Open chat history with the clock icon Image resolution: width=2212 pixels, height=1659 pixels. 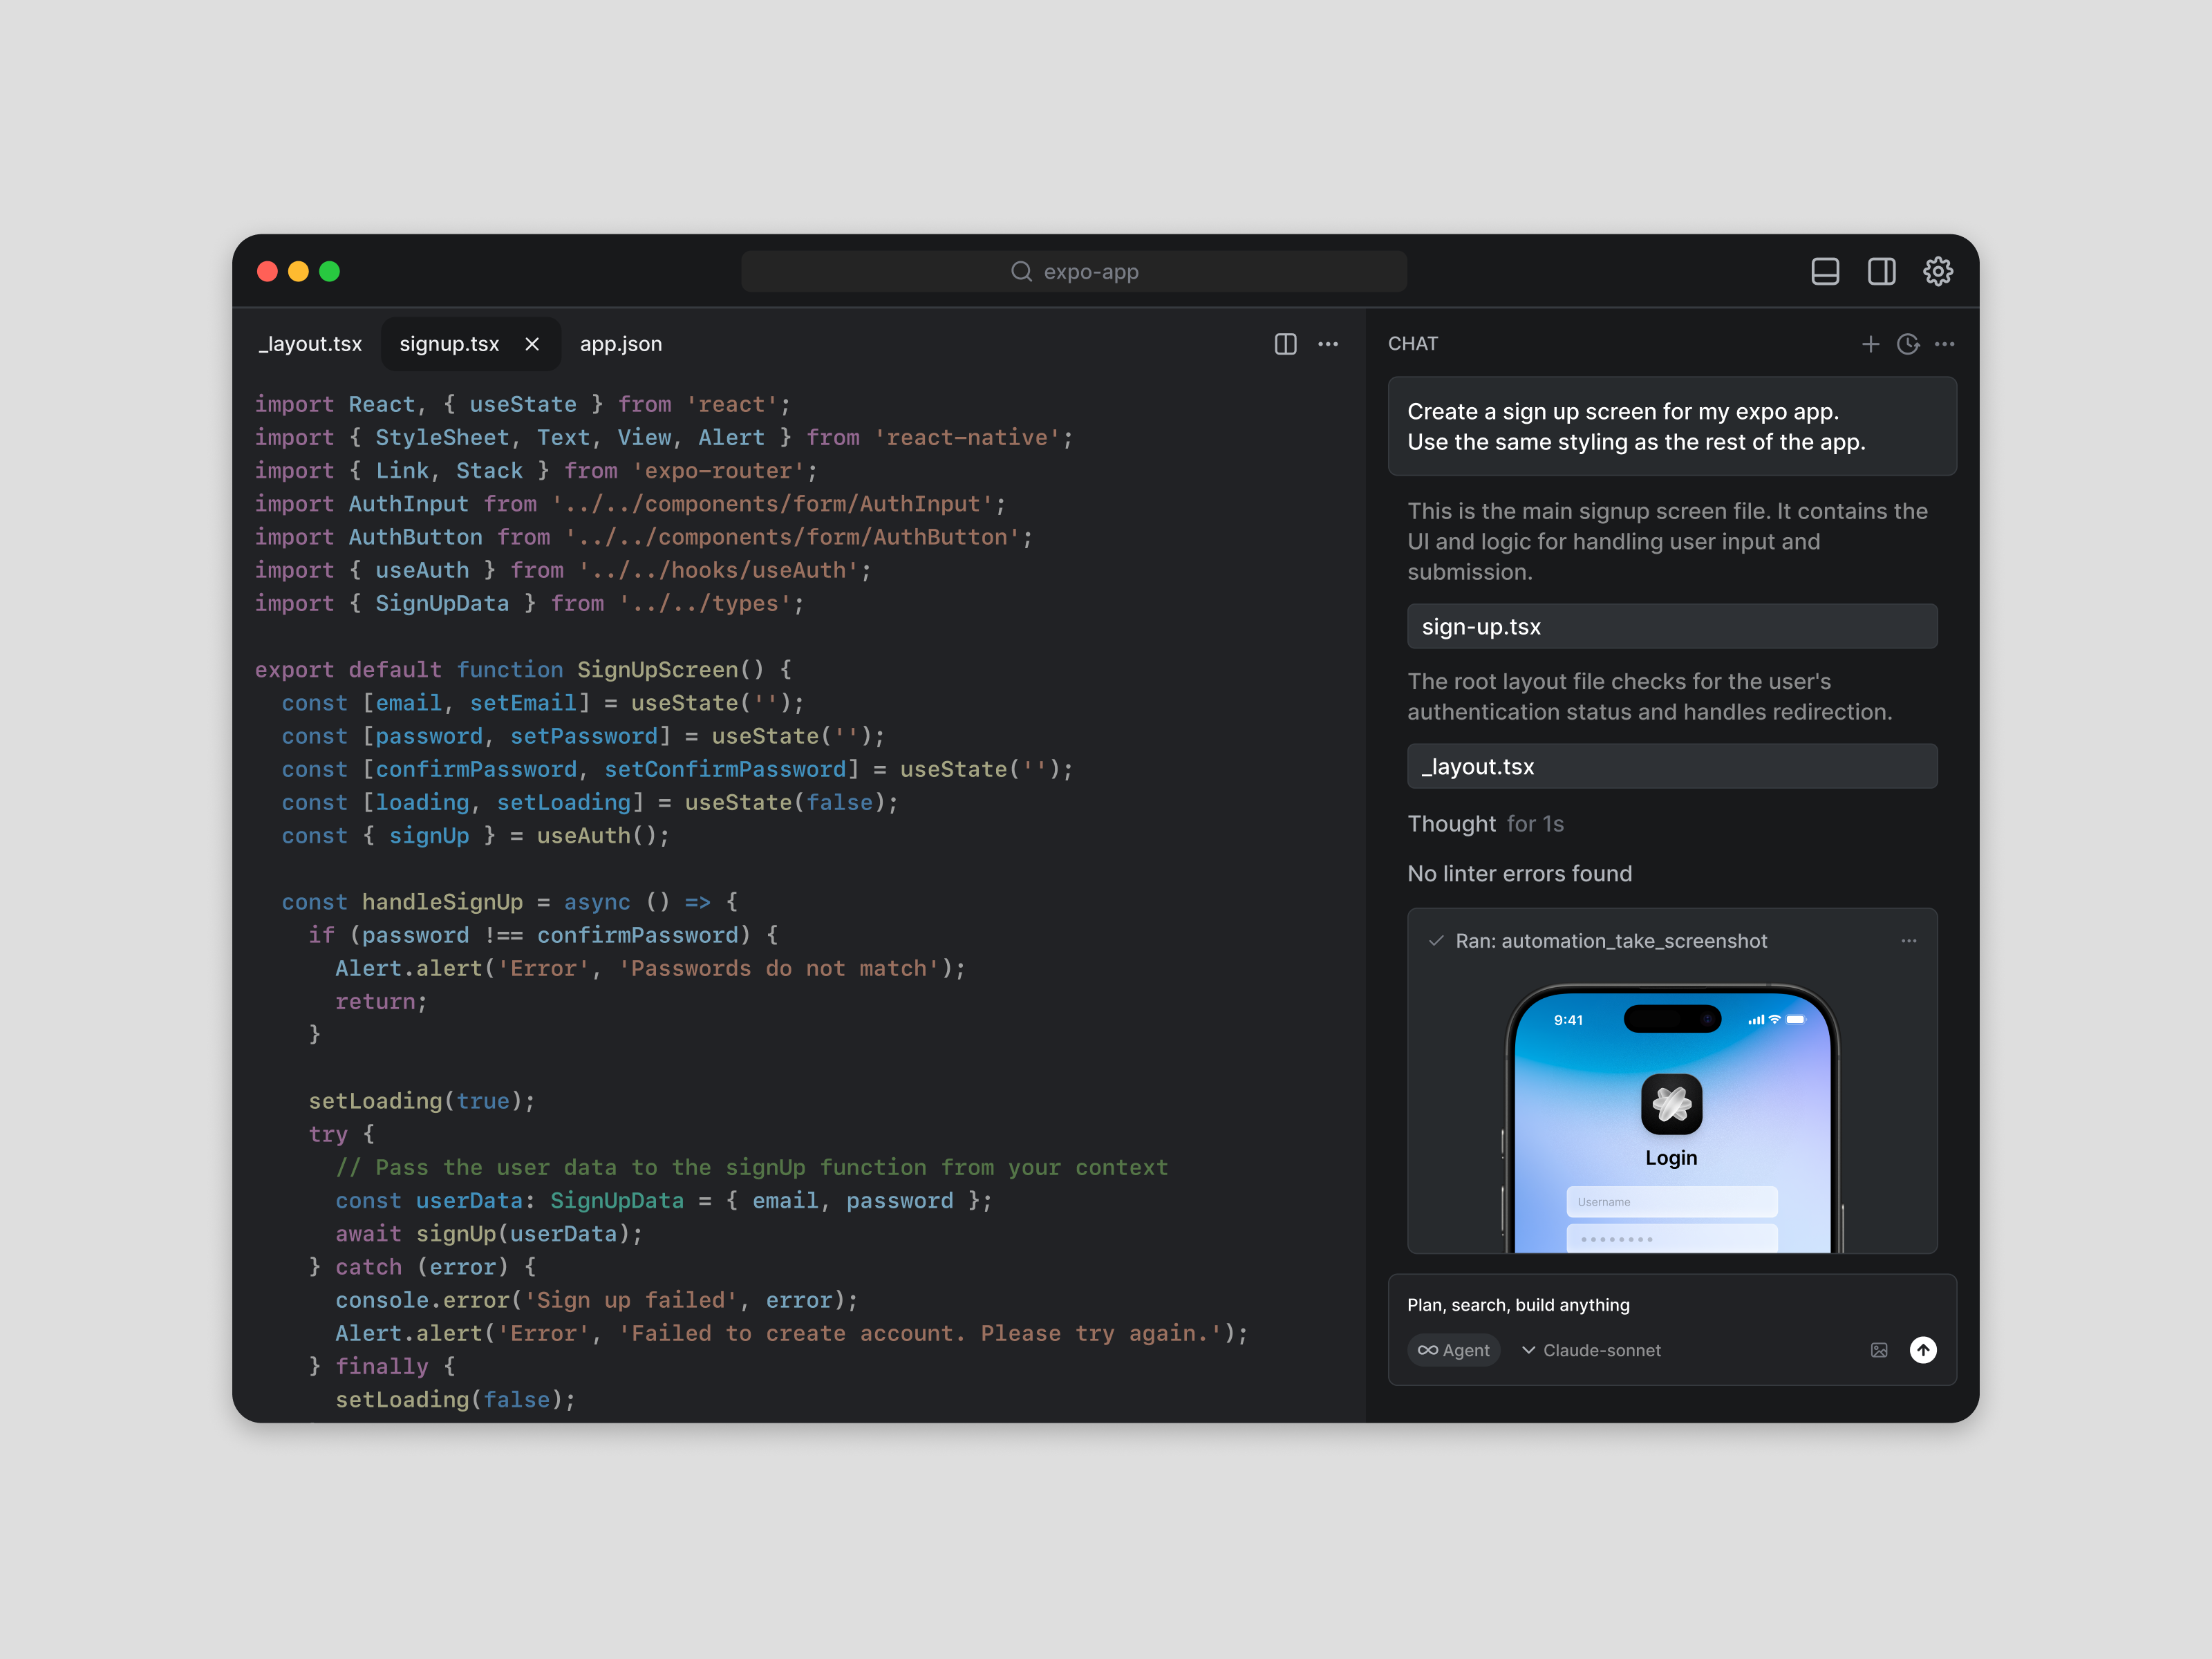tap(1908, 344)
